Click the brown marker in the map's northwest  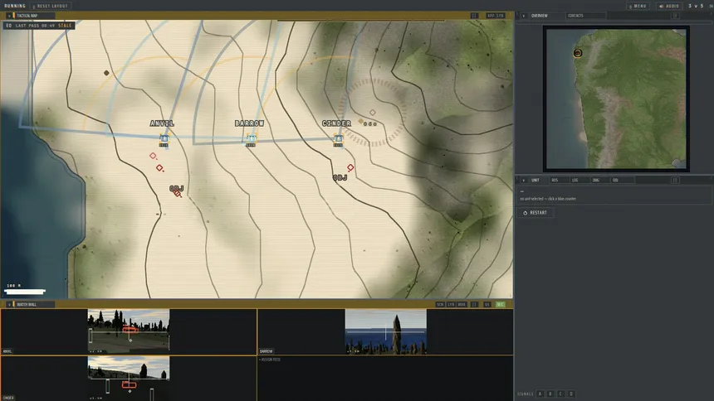(x=106, y=73)
